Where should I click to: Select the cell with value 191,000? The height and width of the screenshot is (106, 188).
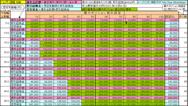[x=33, y=56]
